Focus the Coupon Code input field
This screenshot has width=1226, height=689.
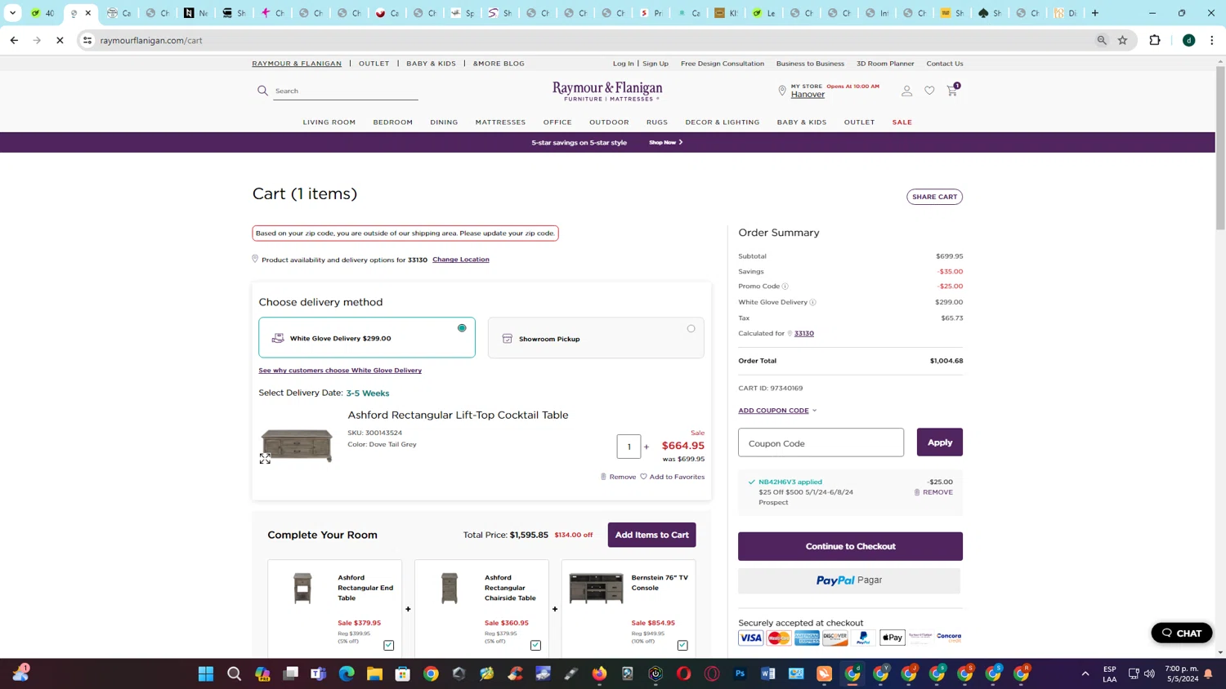pyautogui.click(x=821, y=442)
